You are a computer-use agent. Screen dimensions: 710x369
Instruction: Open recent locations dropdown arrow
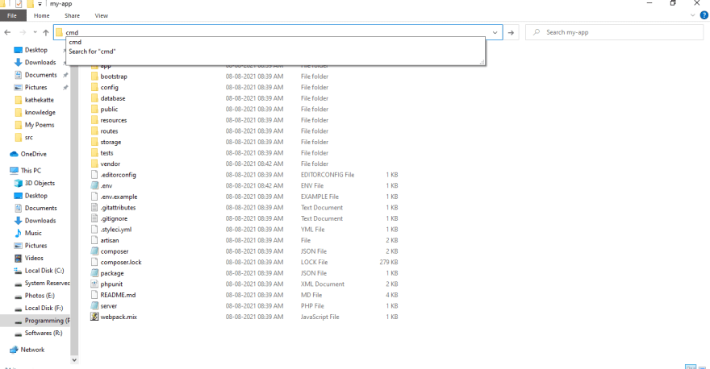pyautogui.click(x=35, y=32)
